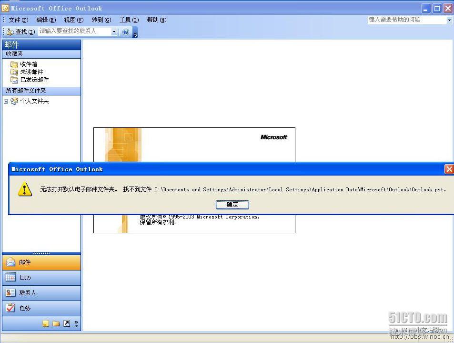This screenshot has height=343, width=454.
Task: Close the Outlook error dialog
Action: pyautogui.click(x=449, y=169)
